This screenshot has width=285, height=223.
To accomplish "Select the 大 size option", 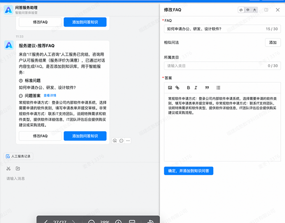I will click(x=255, y=10).
